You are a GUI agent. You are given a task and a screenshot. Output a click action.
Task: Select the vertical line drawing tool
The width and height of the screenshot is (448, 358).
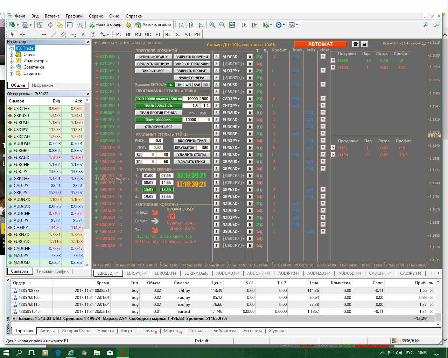pos(34,34)
